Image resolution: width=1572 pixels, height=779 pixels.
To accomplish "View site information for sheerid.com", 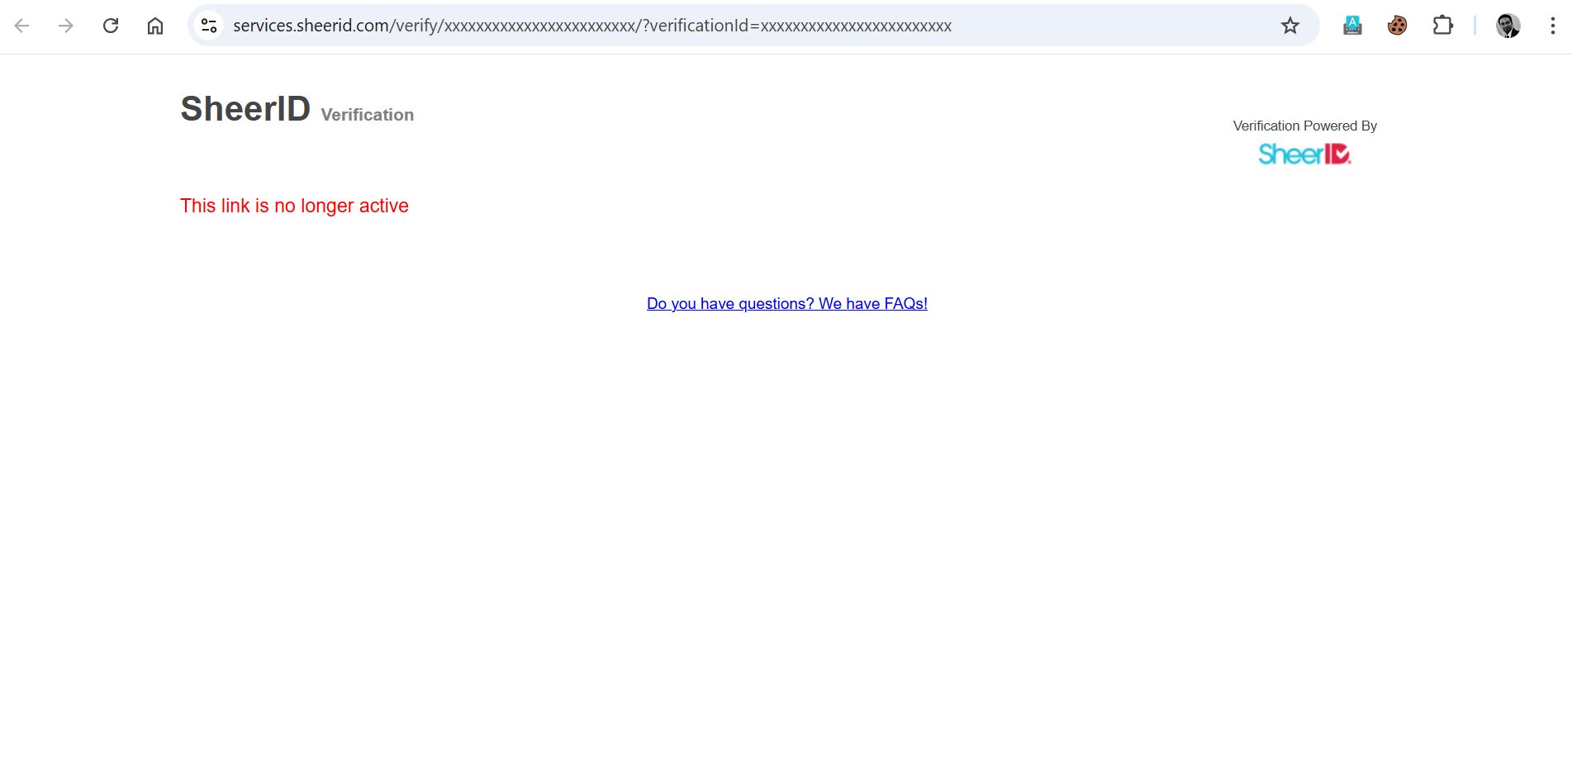I will [209, 26].
